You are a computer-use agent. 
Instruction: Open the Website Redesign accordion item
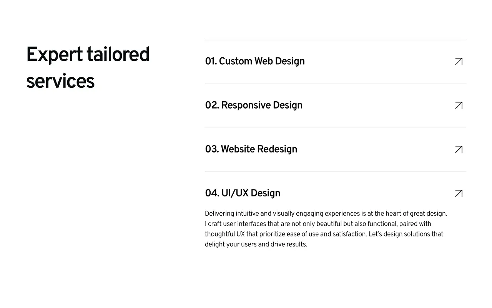point(258,149)
